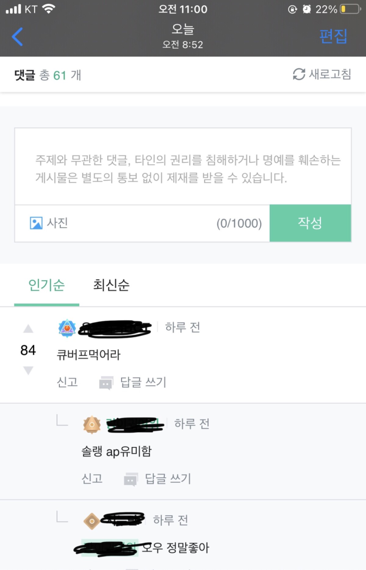The height and width of the screenshot is (570, 366).
Task: Click the reply bubble icon under 큐버프먹어라
Action: [106, 383]
